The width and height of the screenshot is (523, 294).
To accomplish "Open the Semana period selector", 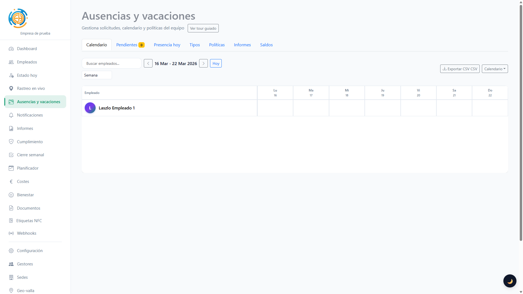I will pos(97,75).
